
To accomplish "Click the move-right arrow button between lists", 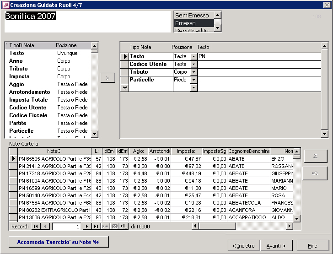I will click(107, 78).
